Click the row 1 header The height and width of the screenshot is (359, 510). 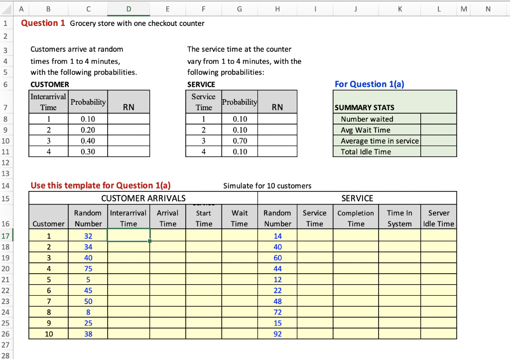point(5,23)
